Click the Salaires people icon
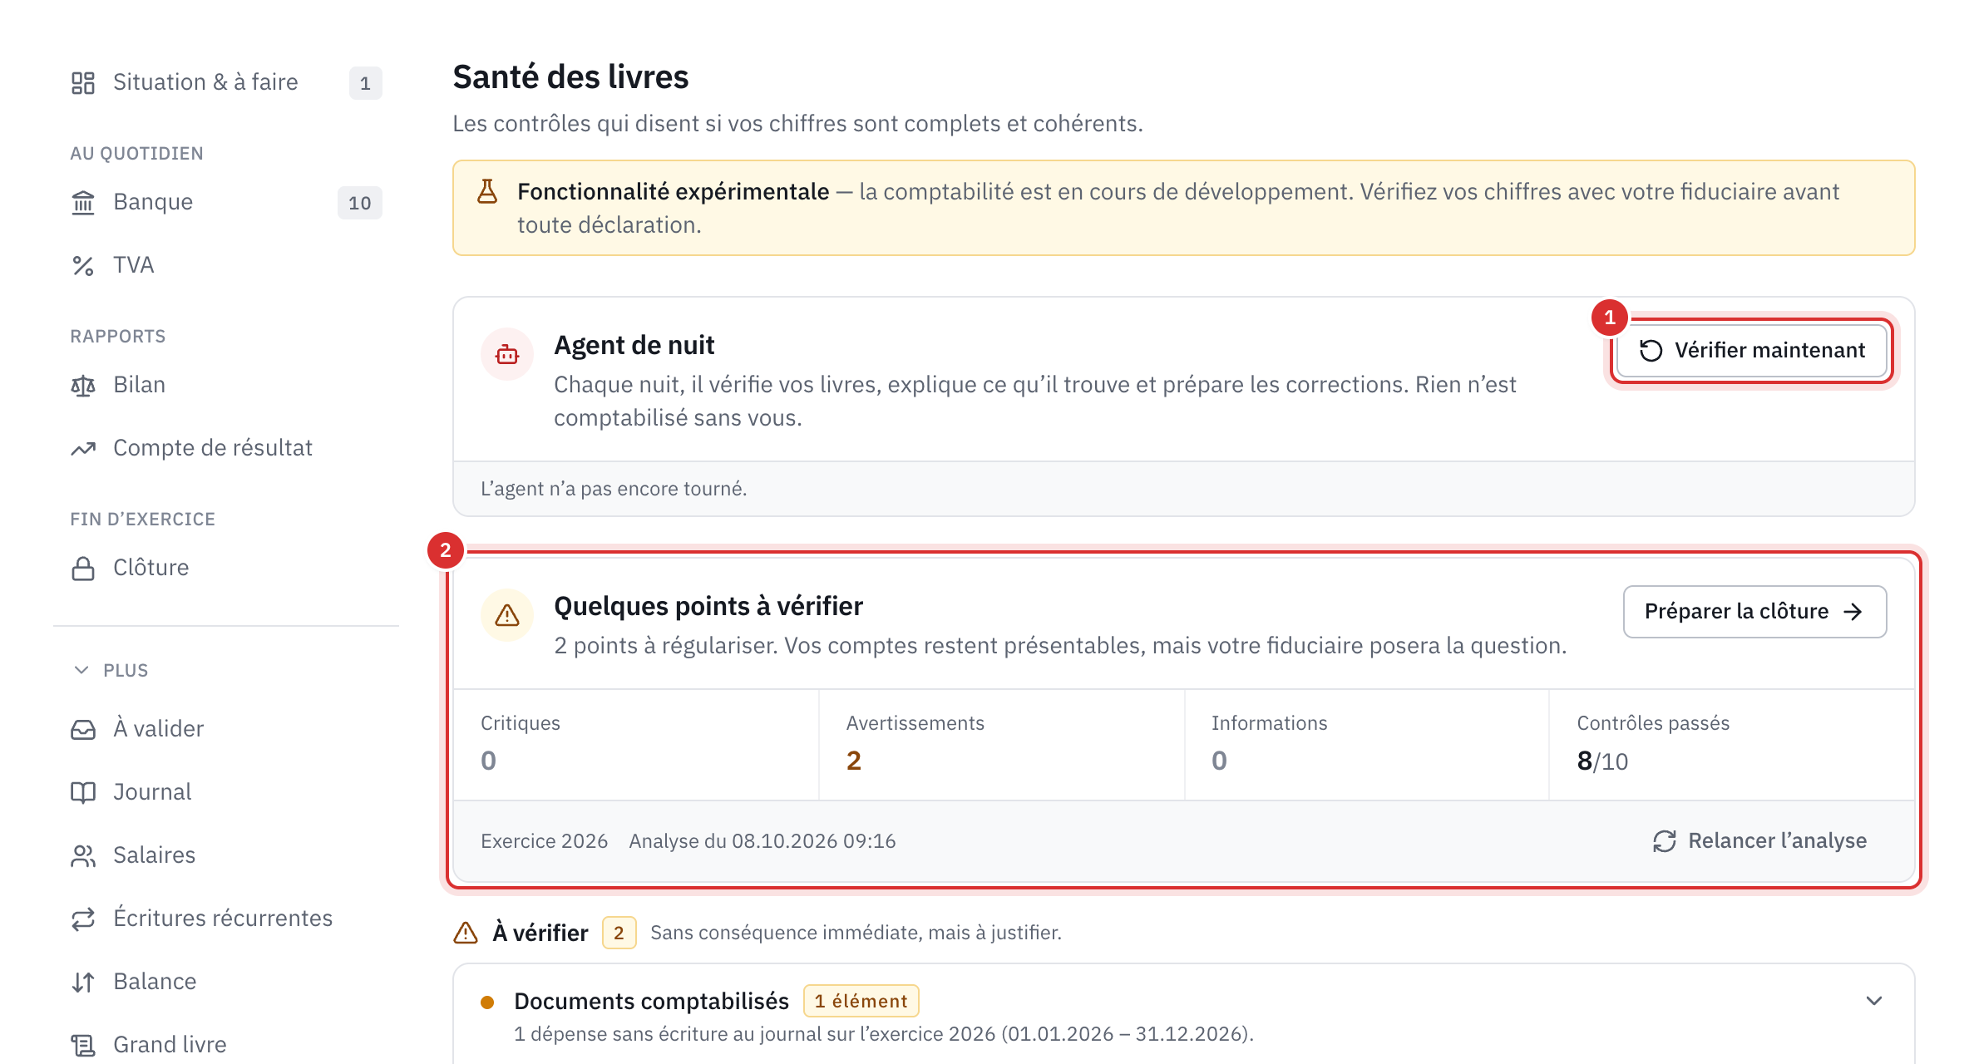This screenshot has height=1064, width=1969. point(83,855)
